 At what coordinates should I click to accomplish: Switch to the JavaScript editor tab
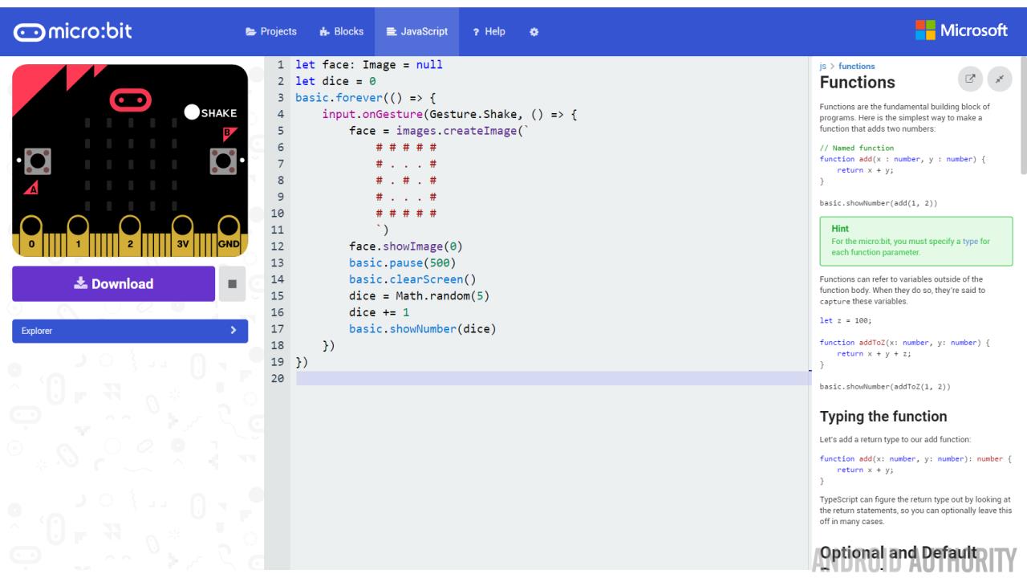(416, 32)
